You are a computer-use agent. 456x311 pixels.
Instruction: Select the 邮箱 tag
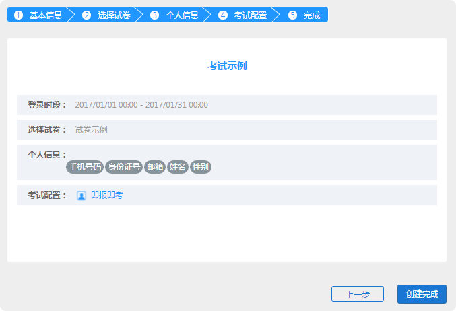point(155,167)
